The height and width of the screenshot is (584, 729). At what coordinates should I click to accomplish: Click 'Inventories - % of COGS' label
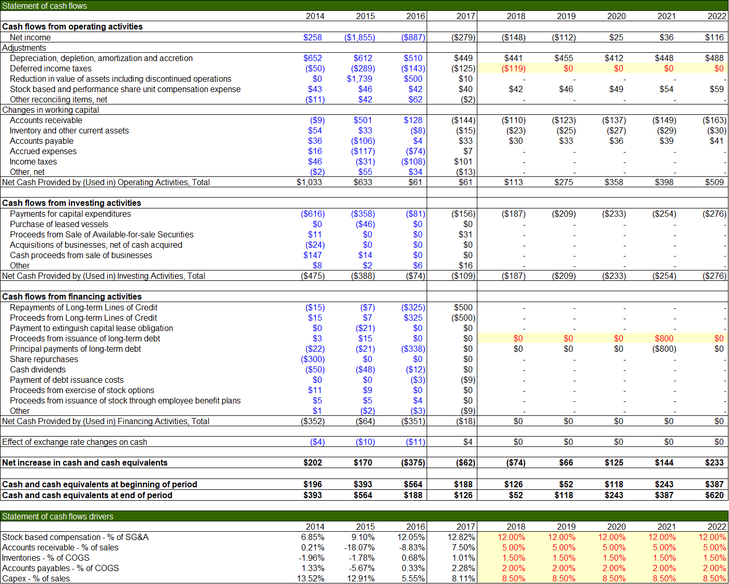click(46, 558)
